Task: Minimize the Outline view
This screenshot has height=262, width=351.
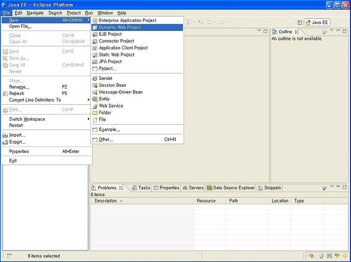Action: (338, 30)
